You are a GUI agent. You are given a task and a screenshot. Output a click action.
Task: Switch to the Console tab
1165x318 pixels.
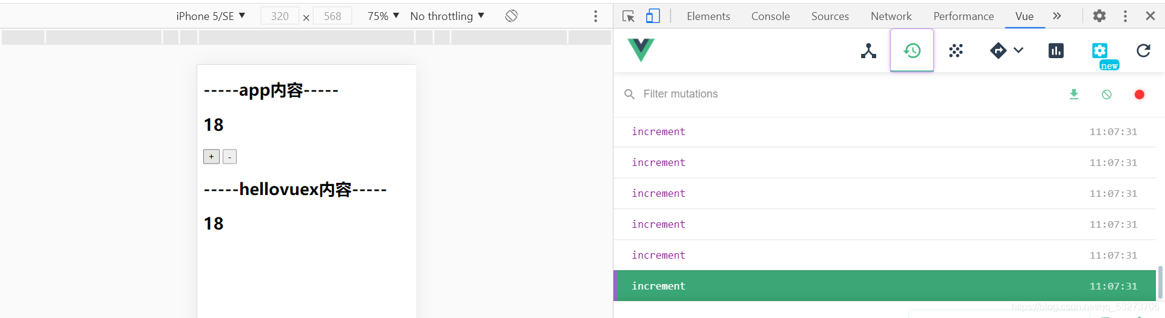pos(771,16)
